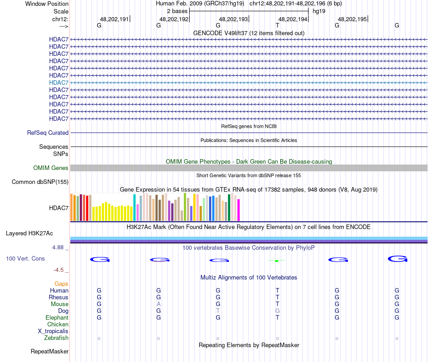
Task: Select the X_tropicalis species label
Action: pyautogui.click(x=53, y=331)
